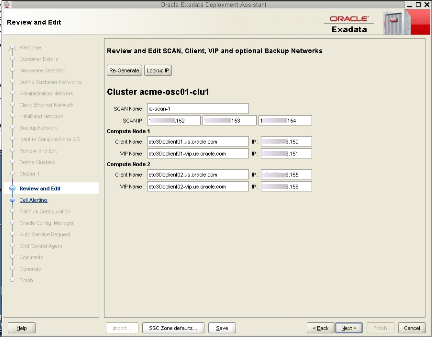Click the Grid Control Agent step
The image size is (432, 337).
(41, 246)
